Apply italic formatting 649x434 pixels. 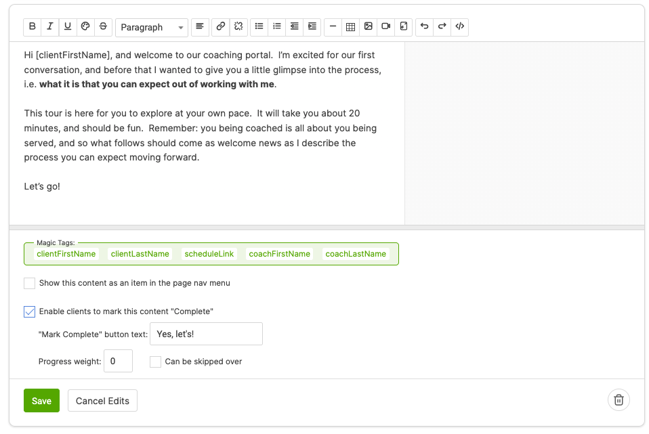pos(50,26)
